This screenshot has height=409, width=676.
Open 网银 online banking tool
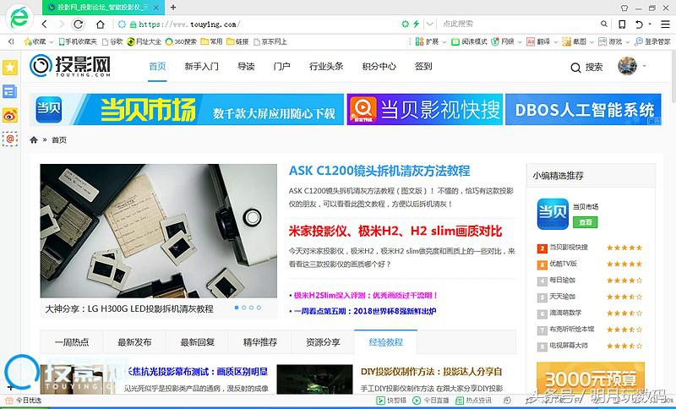coord(503,41)
